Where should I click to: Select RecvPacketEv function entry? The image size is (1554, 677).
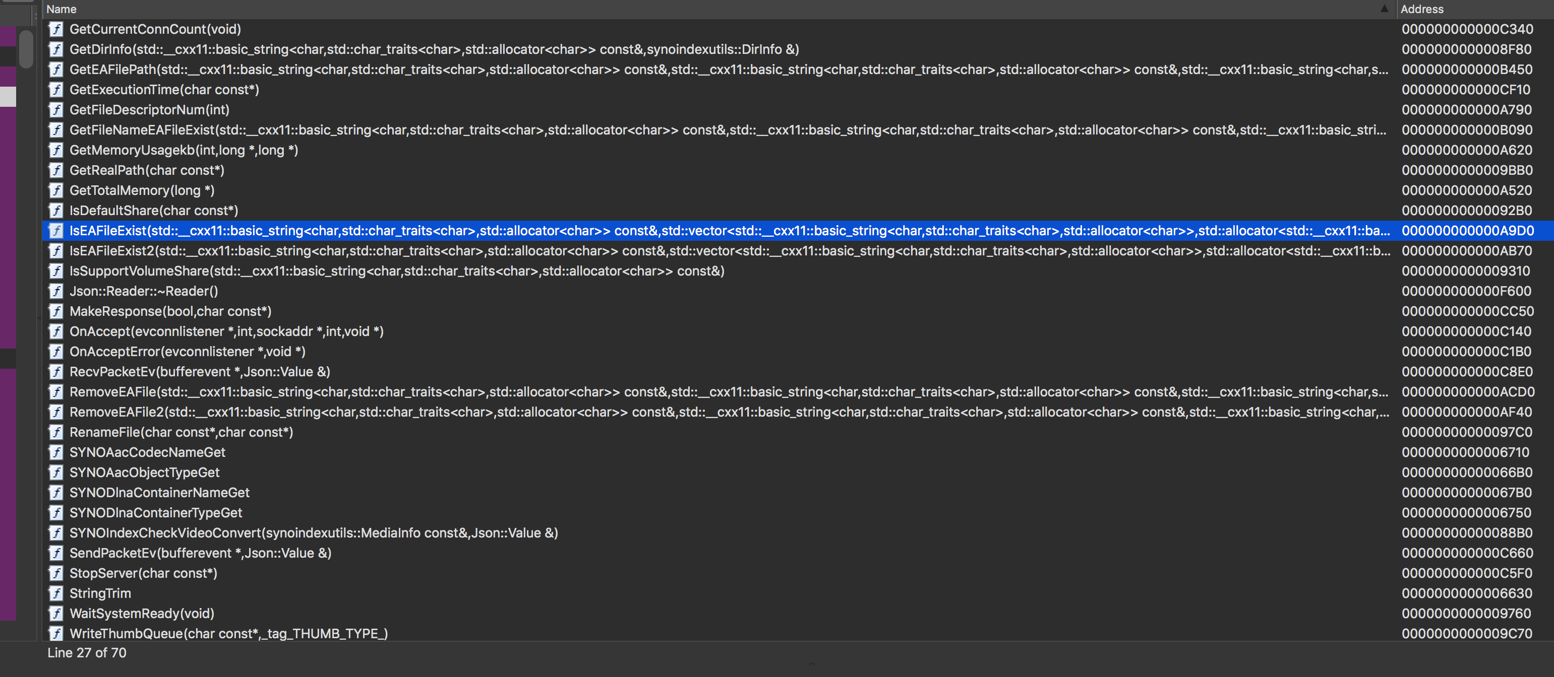(x=199, y=371)
